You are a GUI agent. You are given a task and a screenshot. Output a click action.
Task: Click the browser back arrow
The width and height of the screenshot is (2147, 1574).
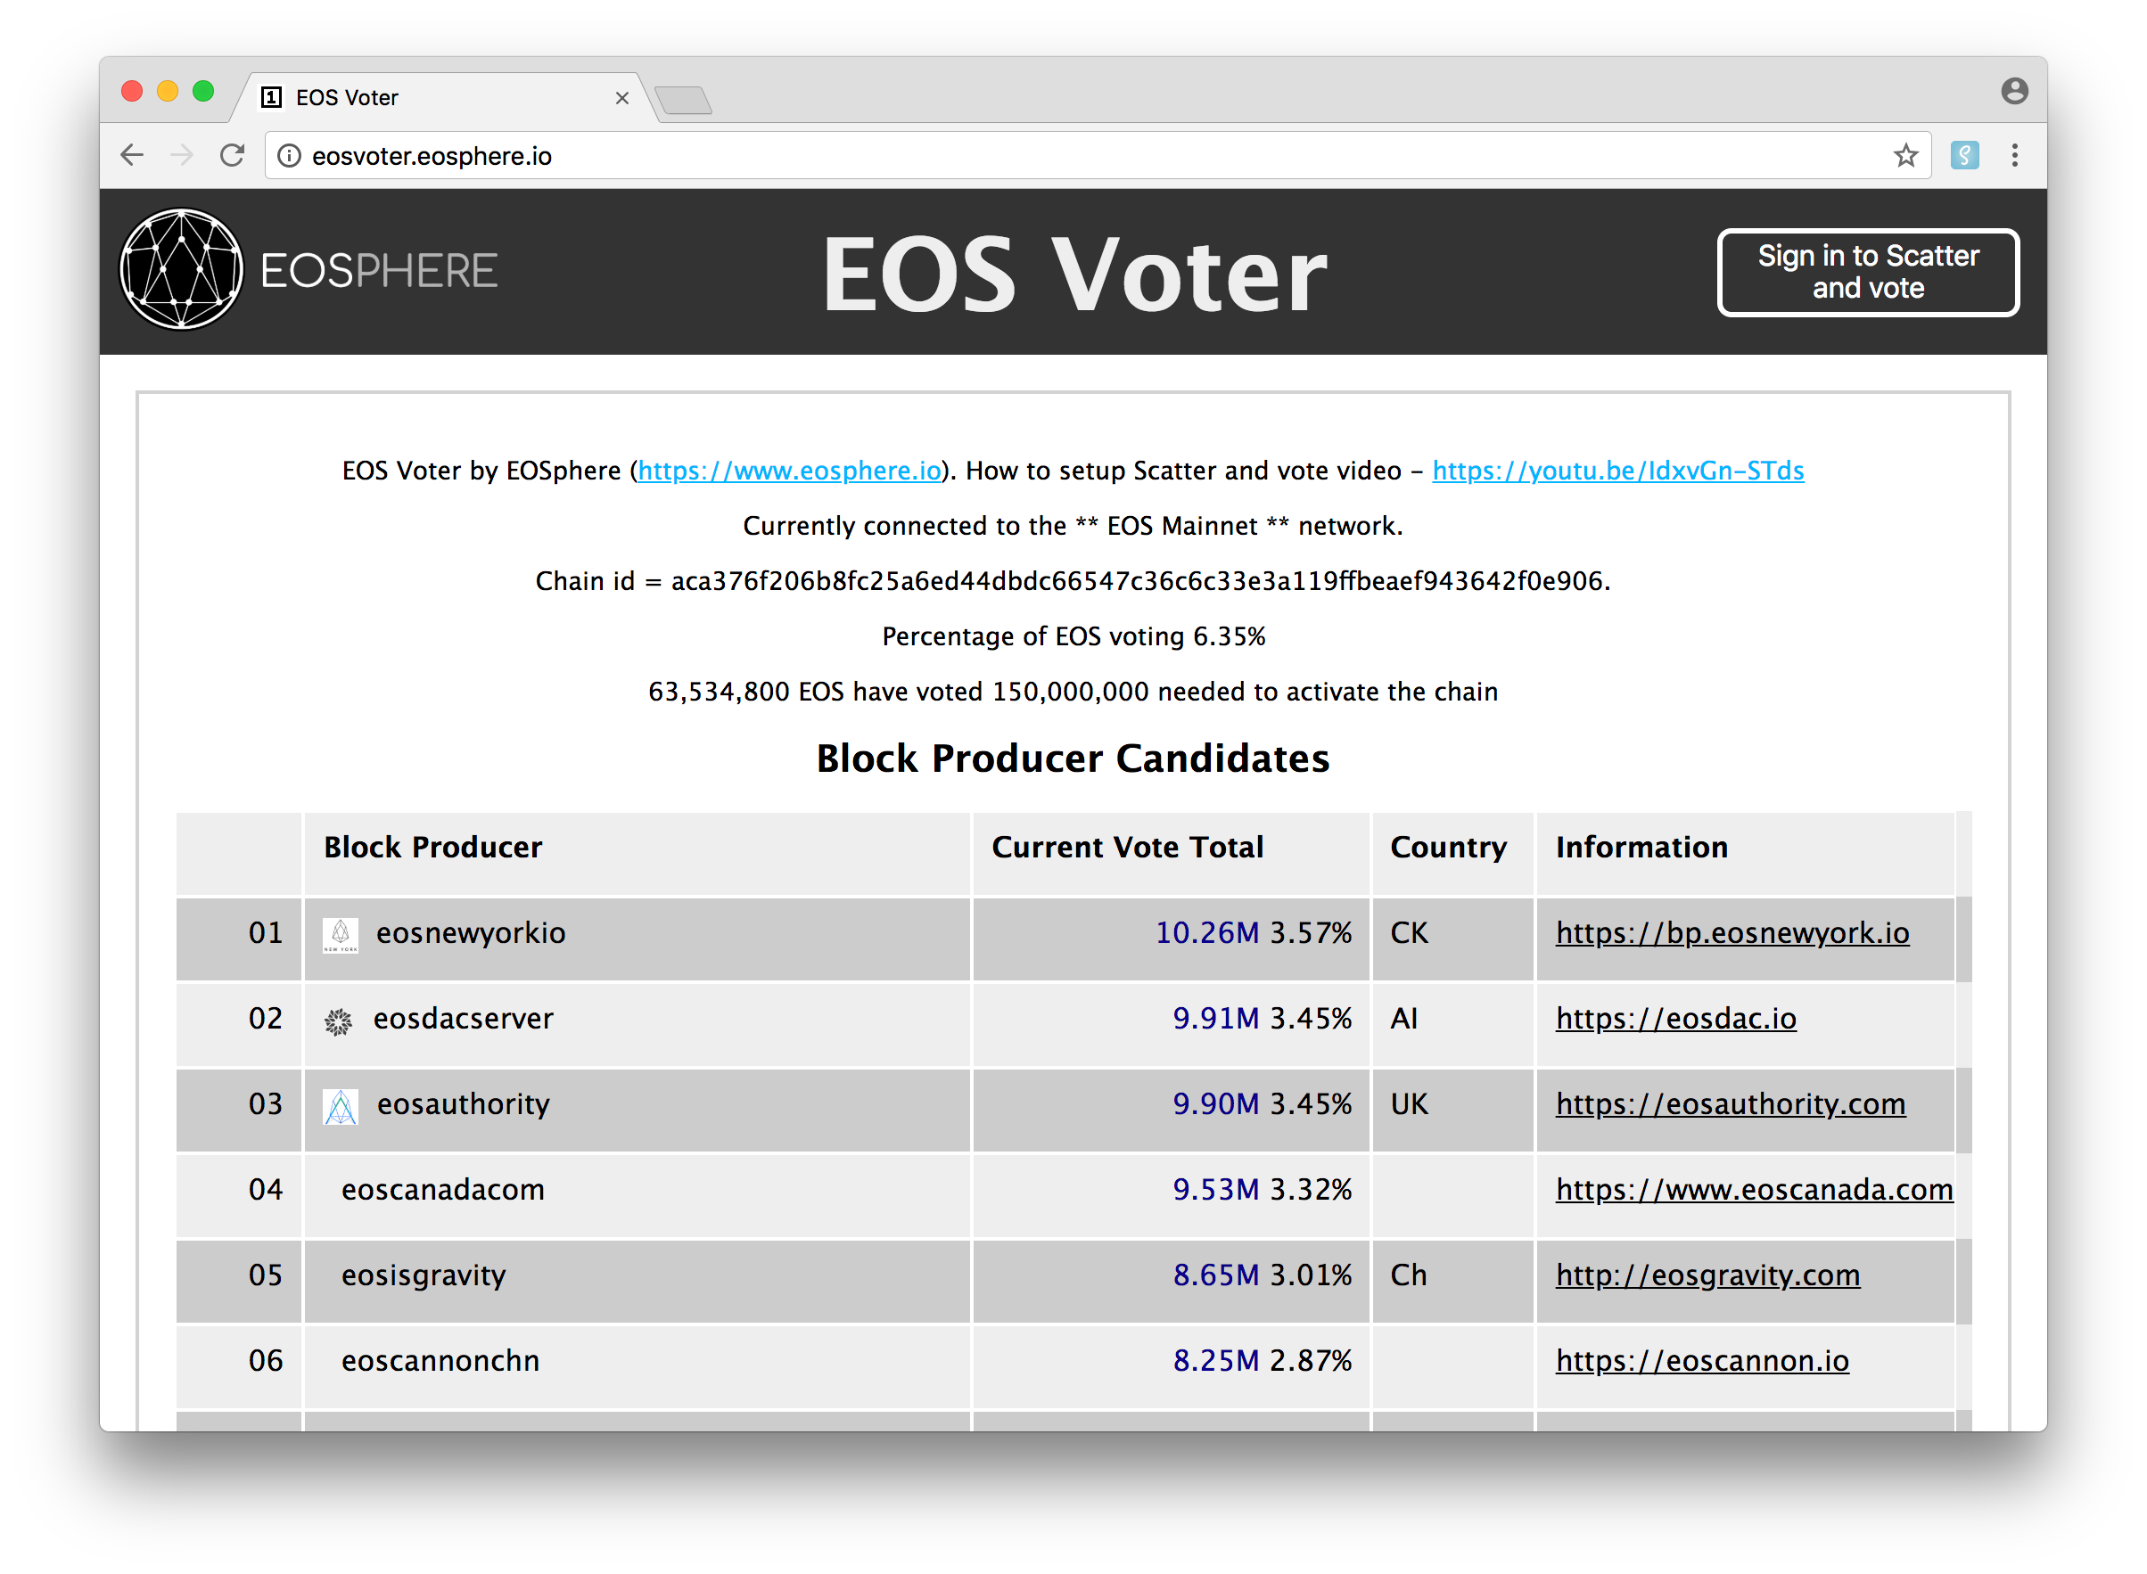133,155
